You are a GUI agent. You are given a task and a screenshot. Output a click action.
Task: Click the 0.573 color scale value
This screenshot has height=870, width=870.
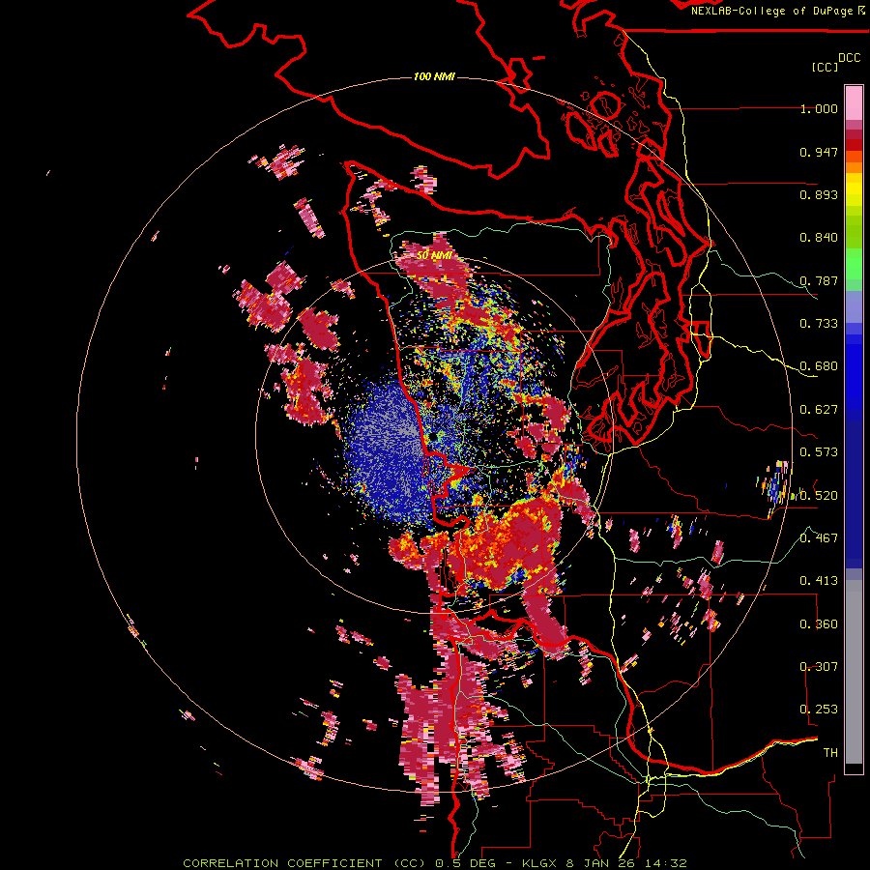pos(819,452)
